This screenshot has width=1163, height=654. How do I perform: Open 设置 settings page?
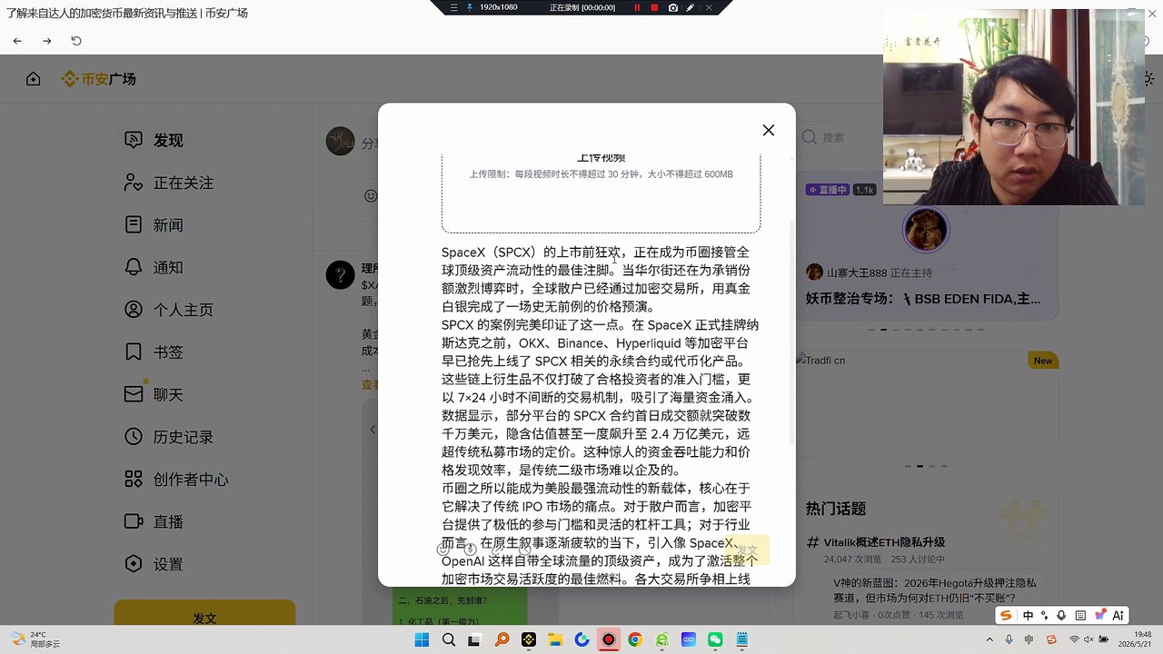coord(204,564)
